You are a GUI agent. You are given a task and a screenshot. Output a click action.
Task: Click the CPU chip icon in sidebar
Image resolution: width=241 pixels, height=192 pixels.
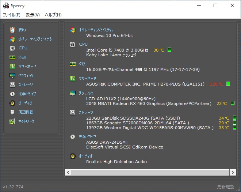click(x=12, y=48)
